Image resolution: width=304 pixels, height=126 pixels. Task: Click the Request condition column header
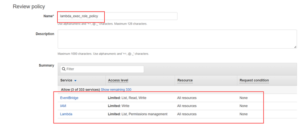254,80
